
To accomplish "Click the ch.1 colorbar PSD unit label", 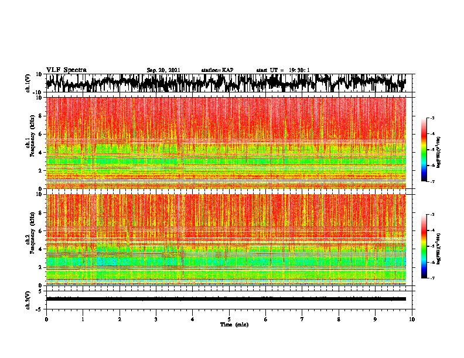I will [438, 153].
